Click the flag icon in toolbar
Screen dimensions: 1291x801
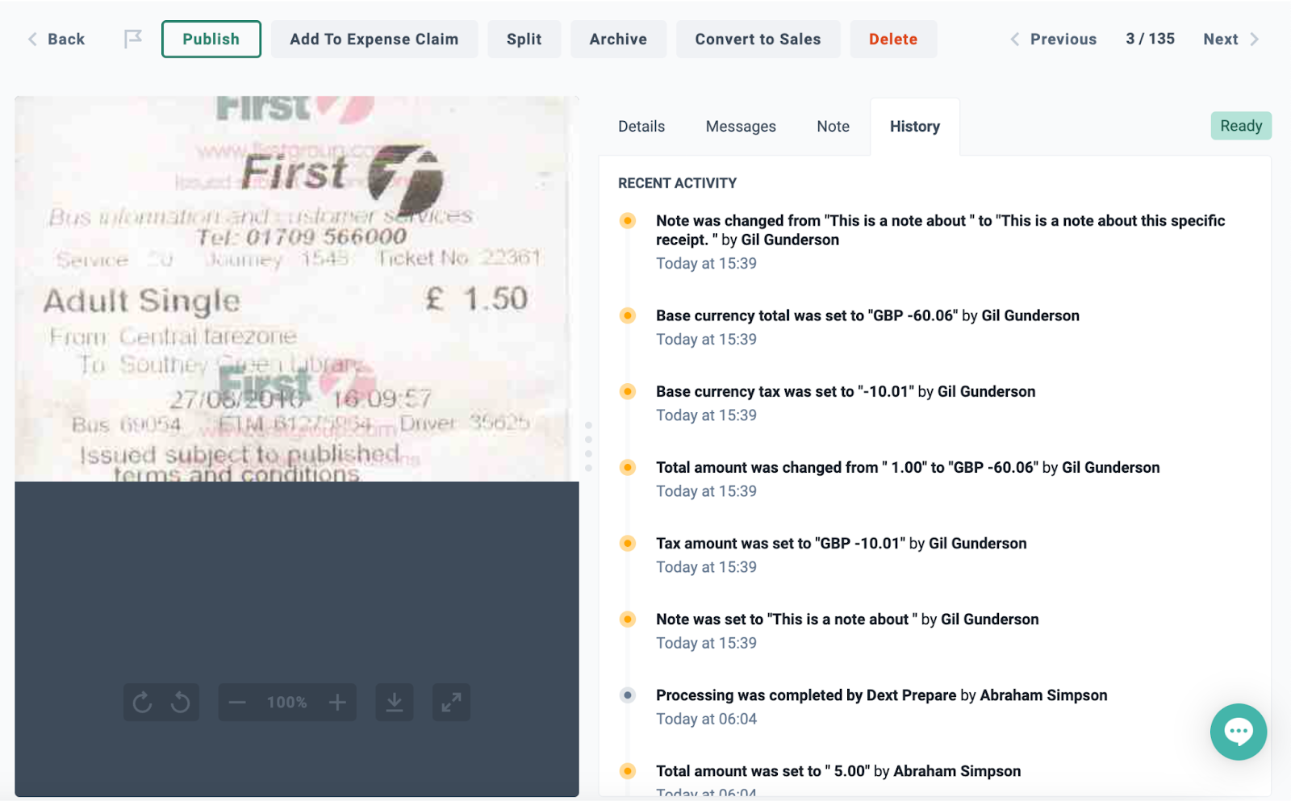tap(133, 39)
